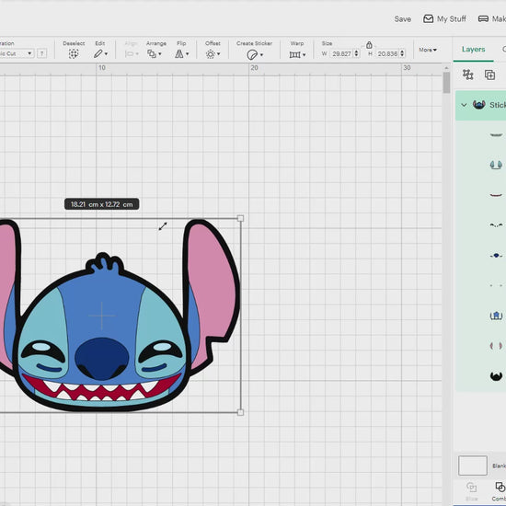Click the width field stepper arrows
The height and width of the screenshot is (506, 506).
(x=357, y=53)
